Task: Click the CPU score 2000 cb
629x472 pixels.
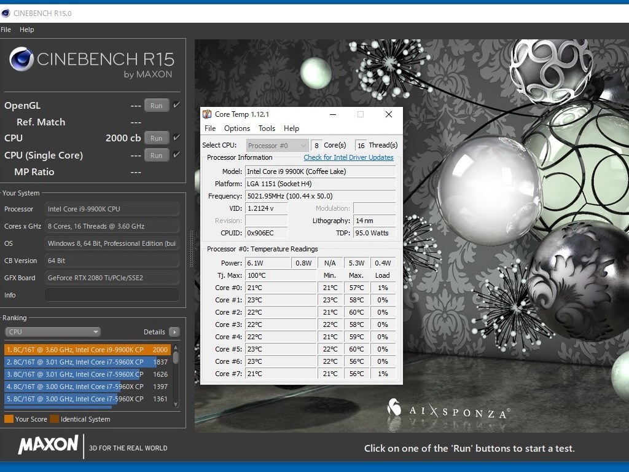Action: click(x=123, y=138)
